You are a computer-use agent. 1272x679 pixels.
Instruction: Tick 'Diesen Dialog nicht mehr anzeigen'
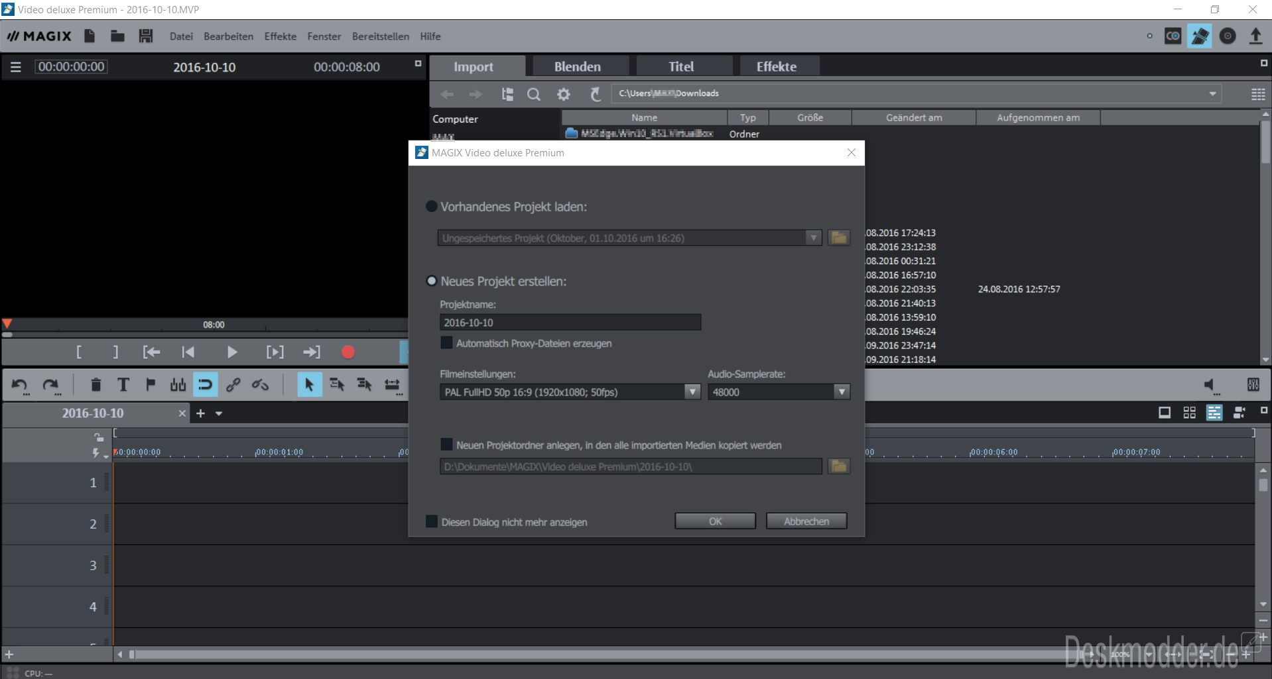(431, 521)
